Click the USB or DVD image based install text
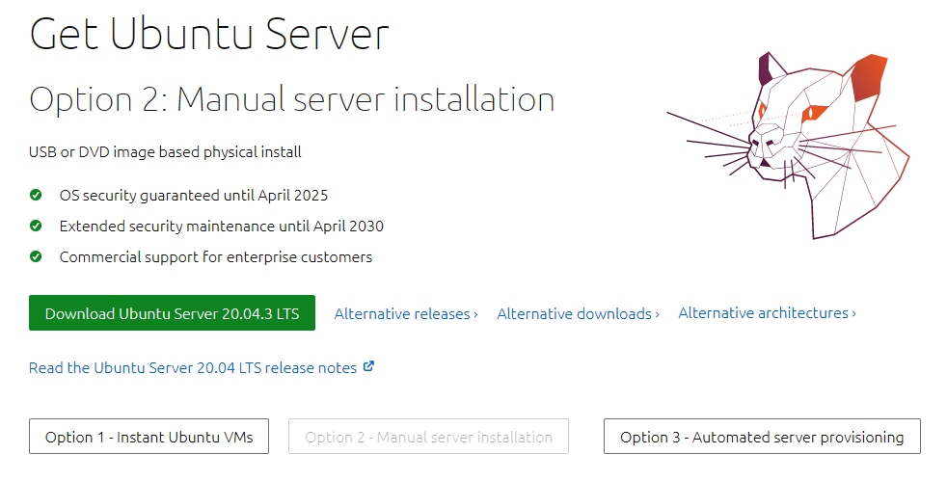The height and width of the screenshot is (481, 947). point(165,151)
